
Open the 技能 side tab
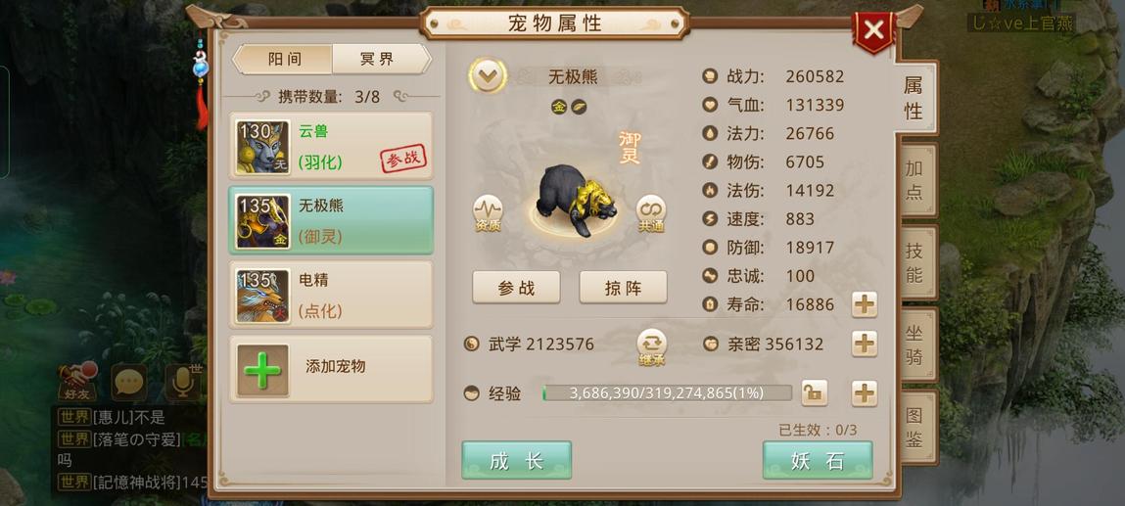click(914, 262)
